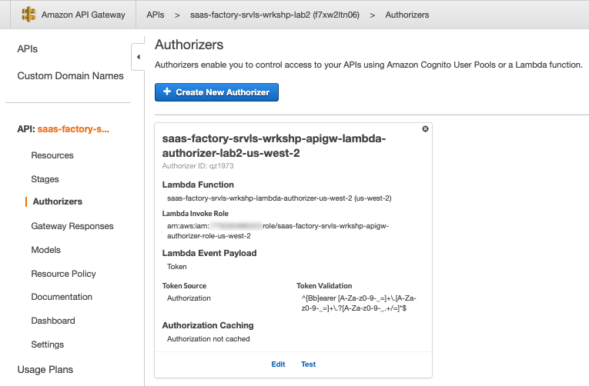Screen dimensions: 589x386
Task: Click the Authorization token source value
Action: click(x=189, y=298)
